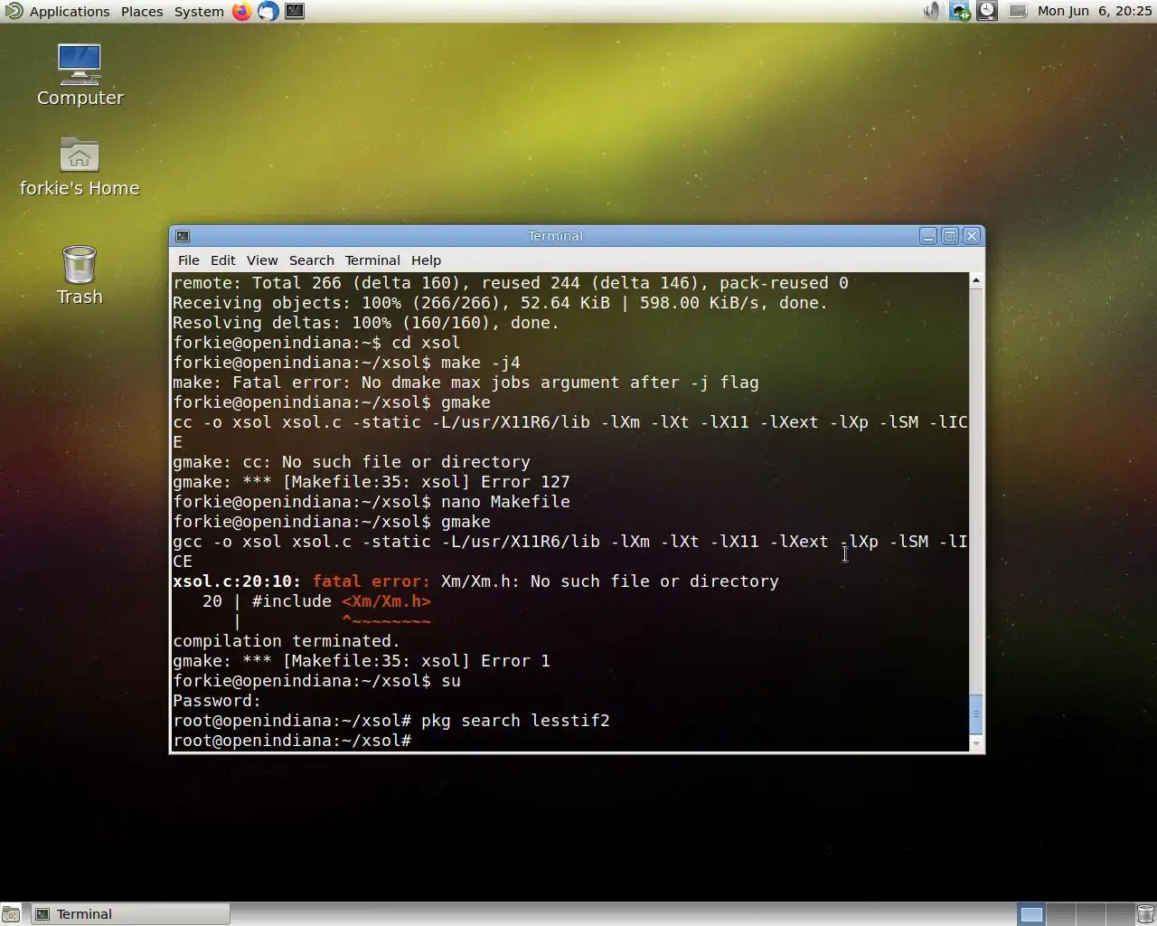The height and width of the screenshot is (926, 1157).
Task: Open the Help menu in Terminal
Action: coord(426,260)
